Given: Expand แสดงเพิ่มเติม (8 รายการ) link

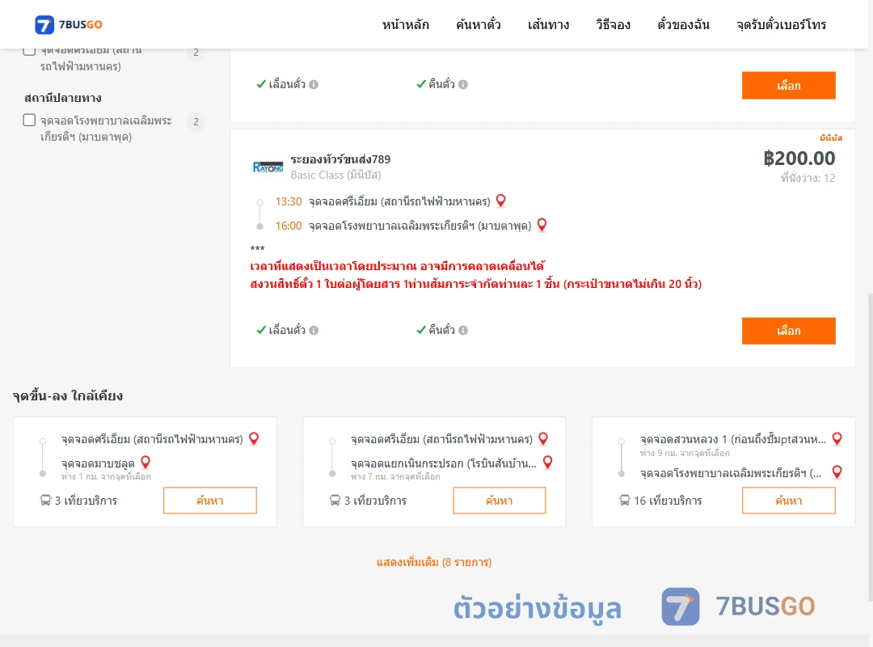Looking at the screenshot, I should [x=434, y=562].
